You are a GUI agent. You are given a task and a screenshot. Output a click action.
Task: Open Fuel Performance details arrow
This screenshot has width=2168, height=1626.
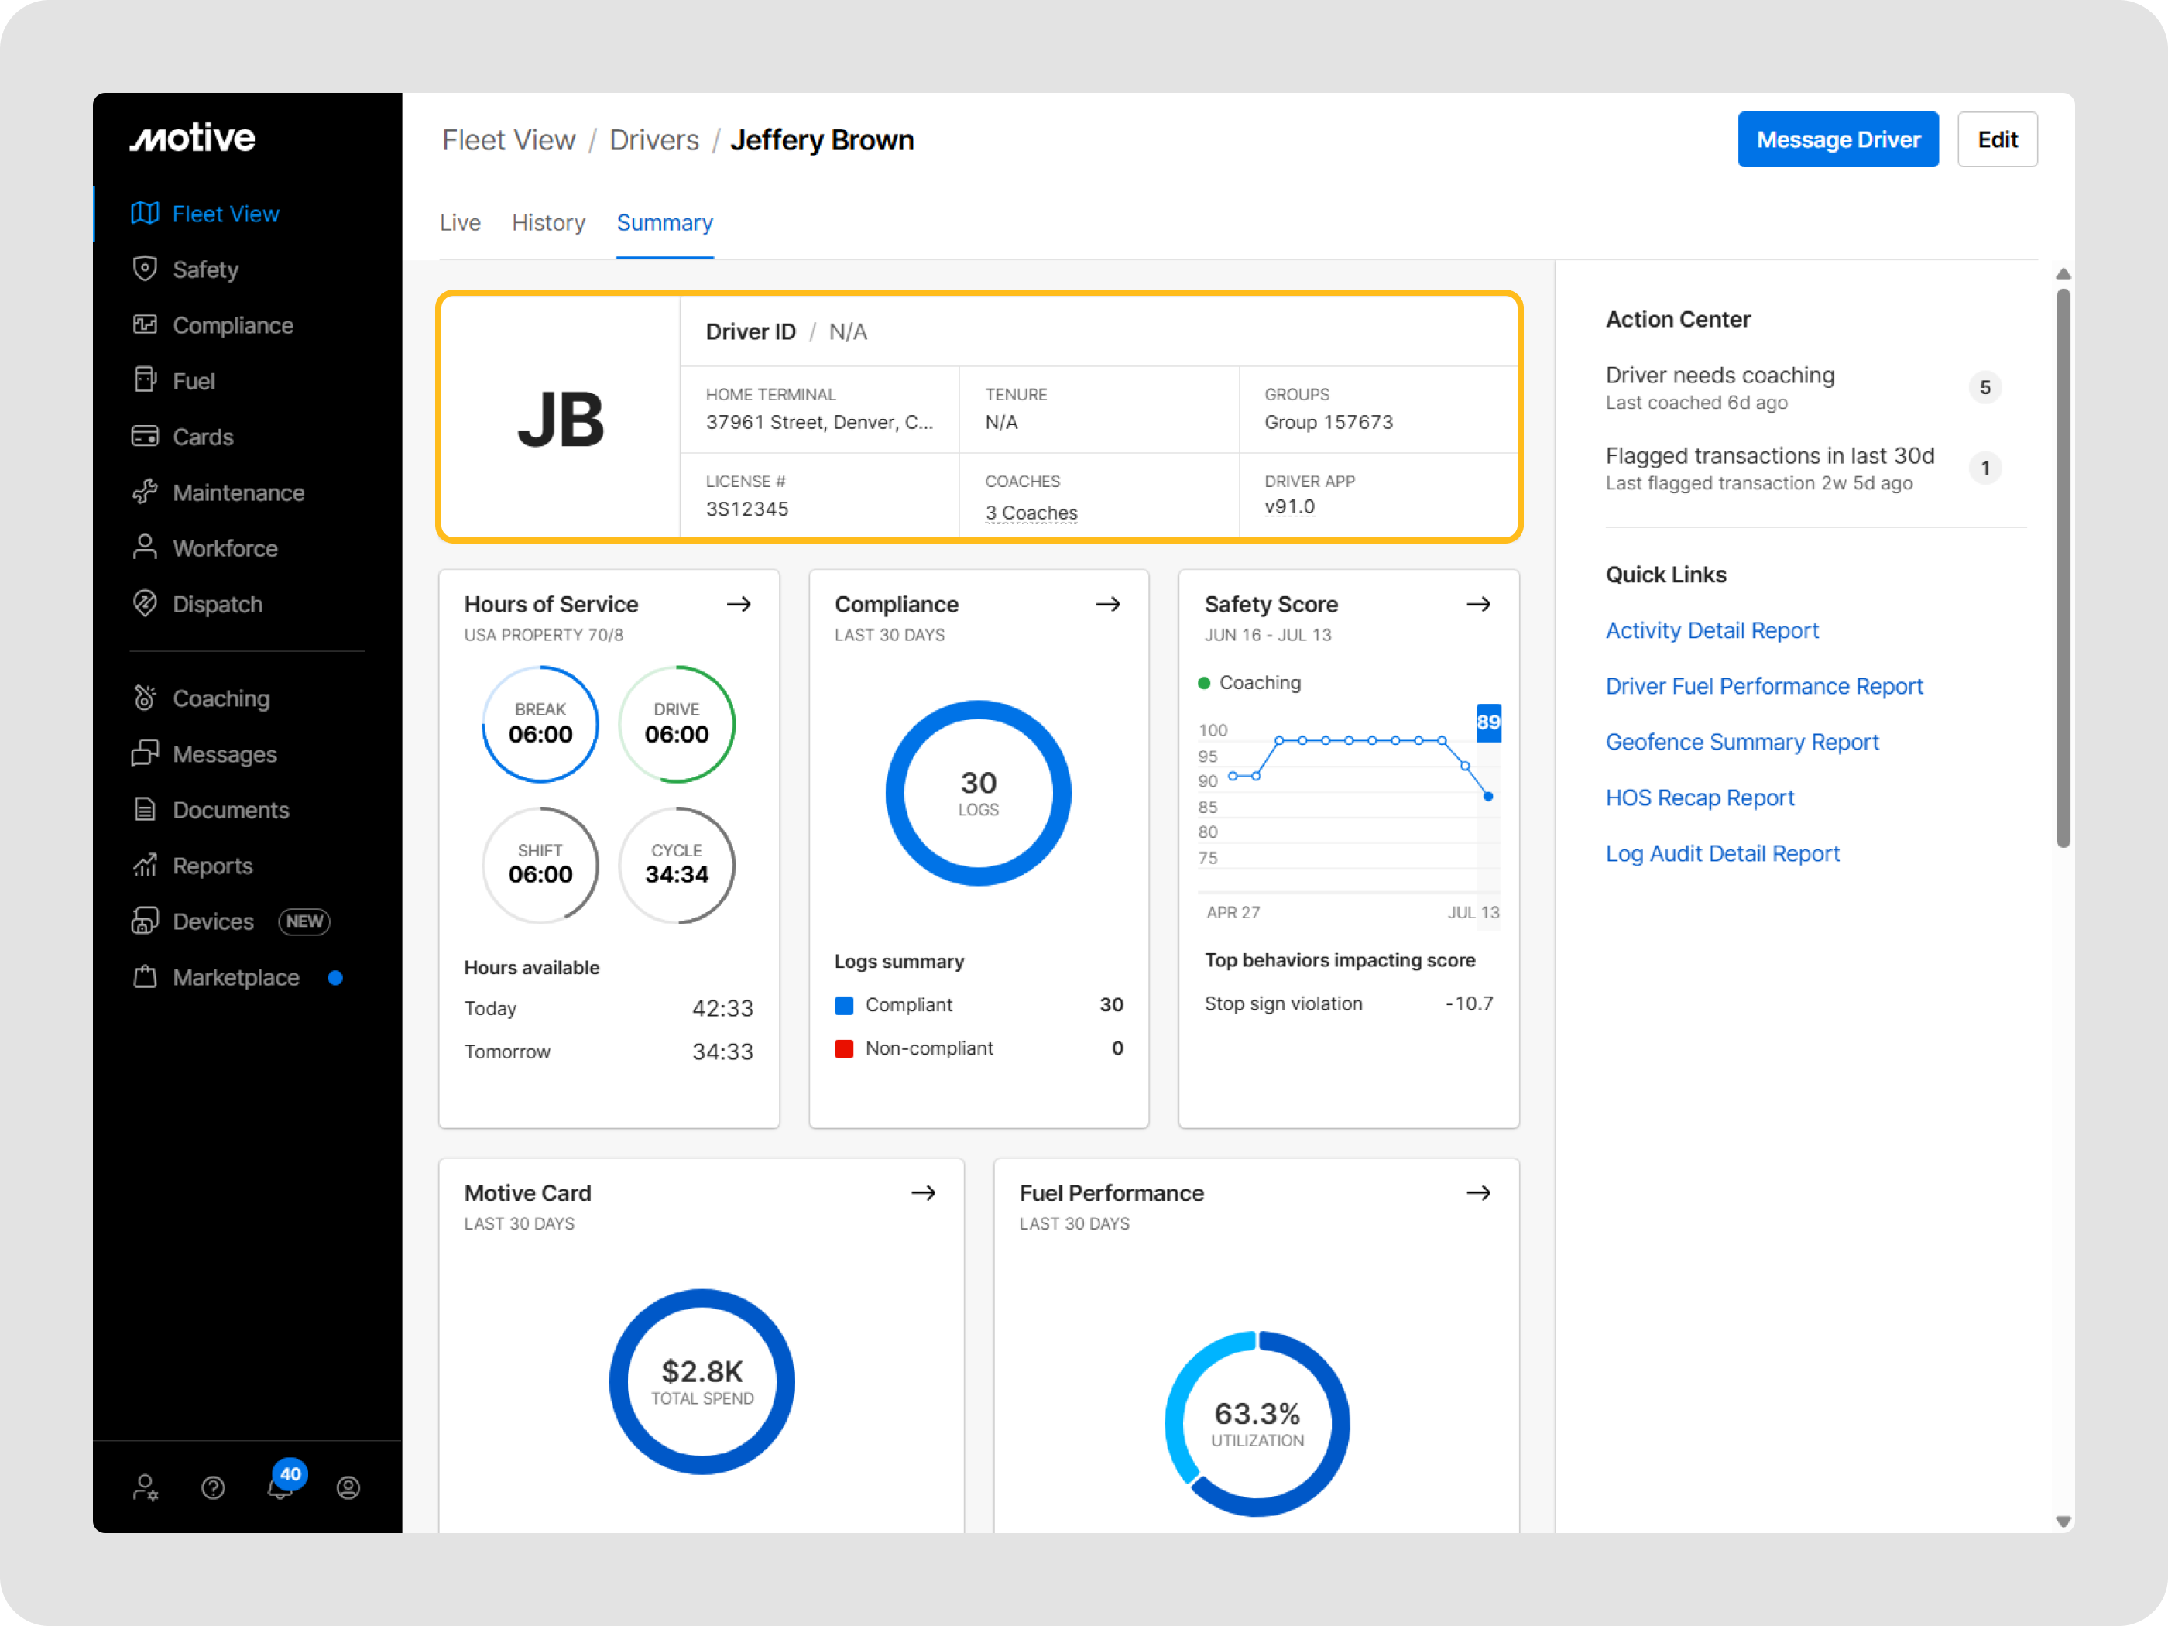click(x=1478, y=1193)
